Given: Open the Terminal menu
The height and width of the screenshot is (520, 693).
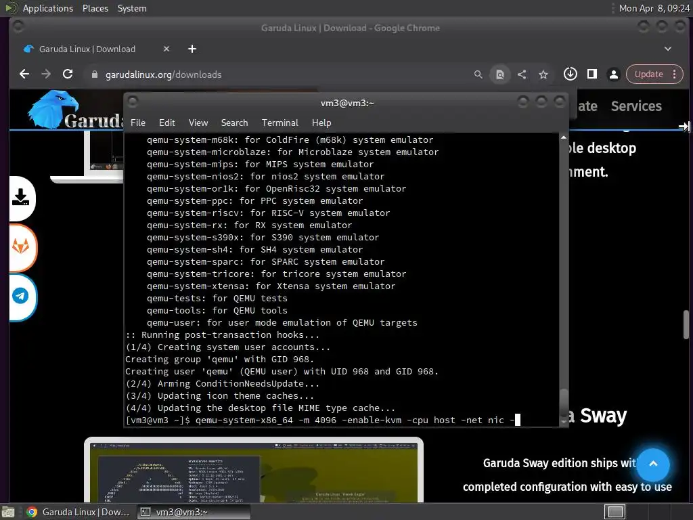Looking at the screenshot, I should pyautogui.click(x=280, y=123).
